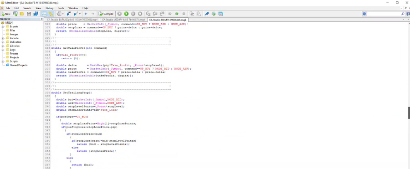The image size is (410, 169).
Task: Select the Presets folder in Navigator
Action: click(14, 54)
